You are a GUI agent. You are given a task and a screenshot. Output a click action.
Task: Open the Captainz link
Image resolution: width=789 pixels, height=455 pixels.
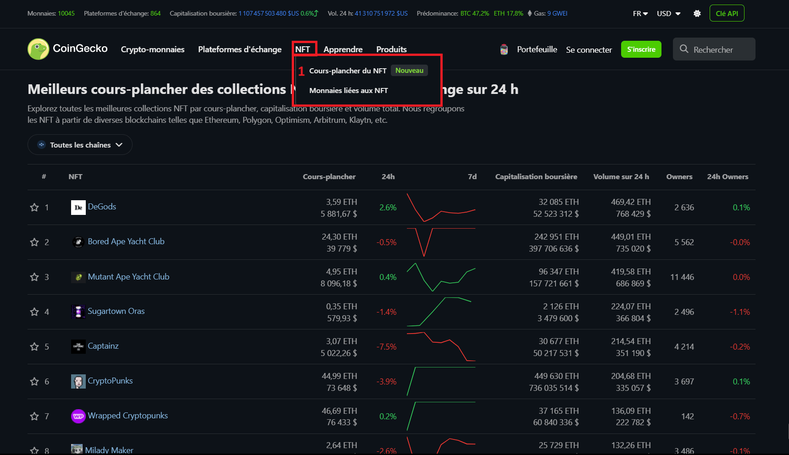(x=103, y=346)
